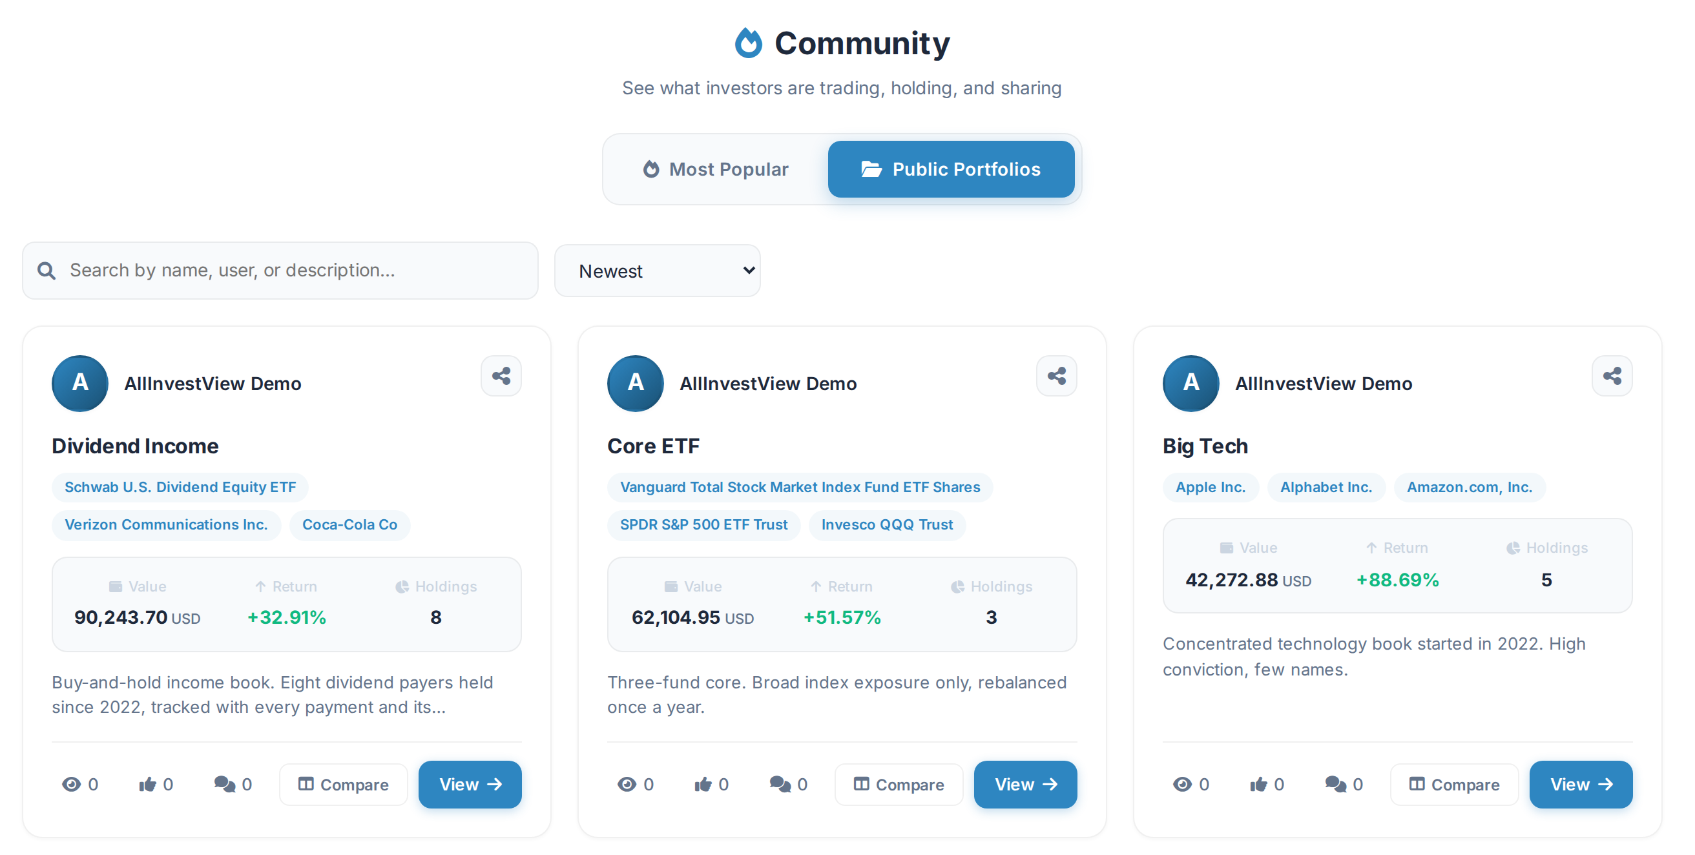
Task: Click views eye icon on Dividend Income card
Action: coord(72,784)
